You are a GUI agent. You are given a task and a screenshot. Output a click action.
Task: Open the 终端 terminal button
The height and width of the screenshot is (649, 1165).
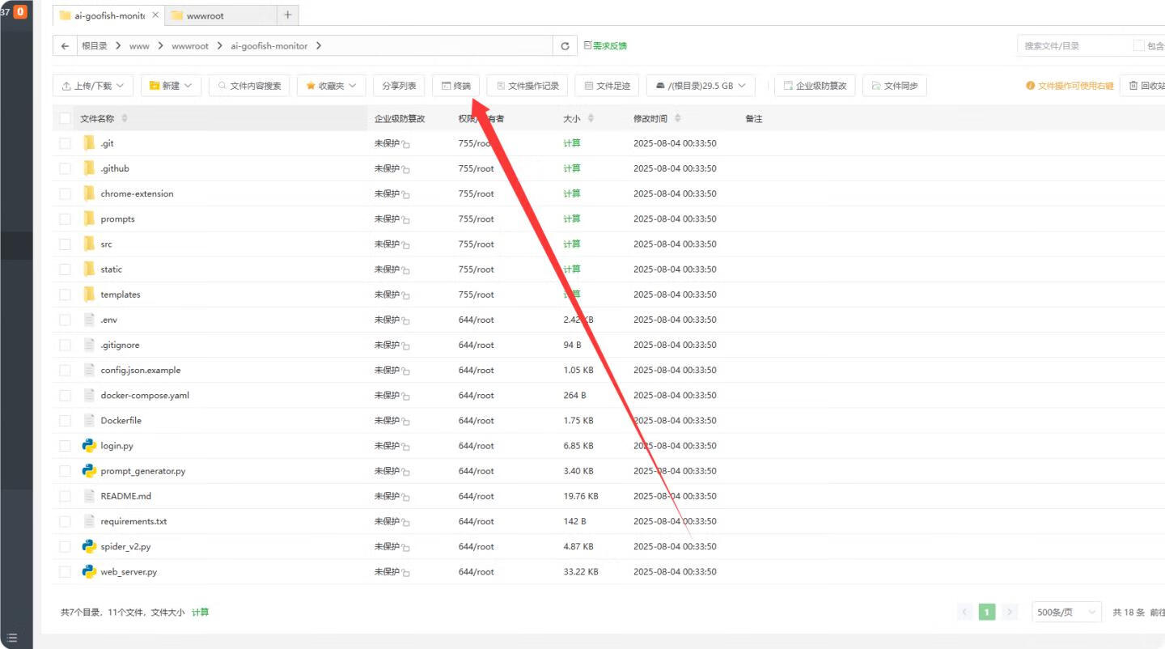[x=456, y=86]
